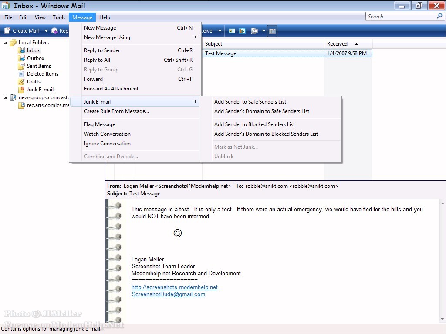446x334 pixels.
Task: Open Windows Calendar from the toolbar icon
Action: tap(242, 31)
